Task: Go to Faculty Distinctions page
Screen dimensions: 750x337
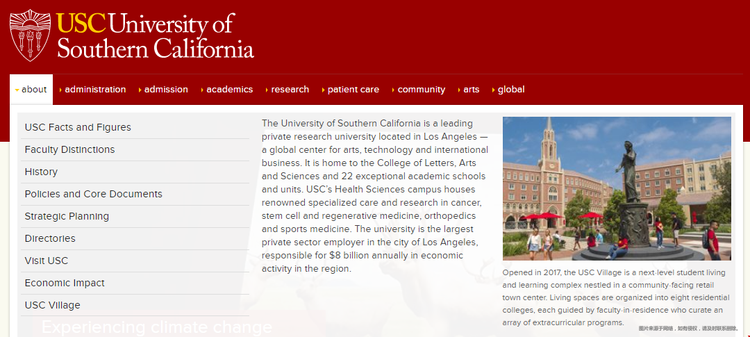Action: [69, 149]
